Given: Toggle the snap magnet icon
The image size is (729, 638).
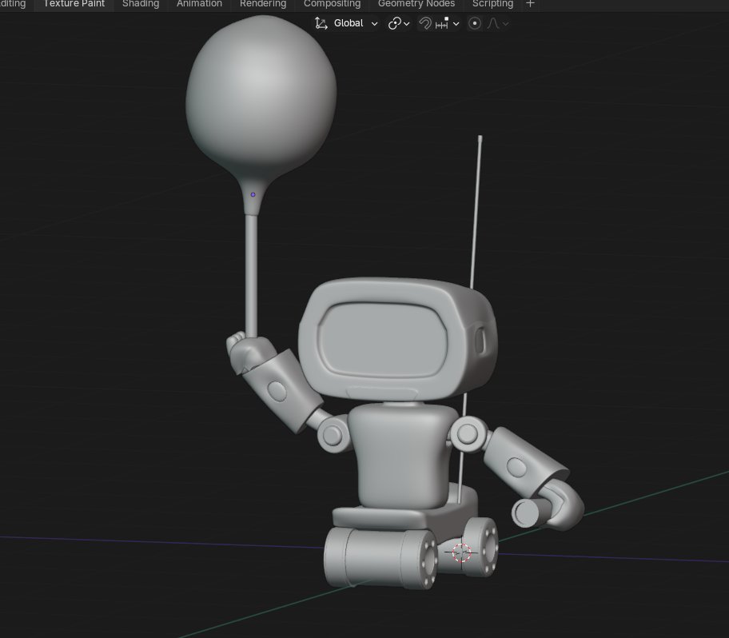Looking at the screenshot, I should point(425,23).
